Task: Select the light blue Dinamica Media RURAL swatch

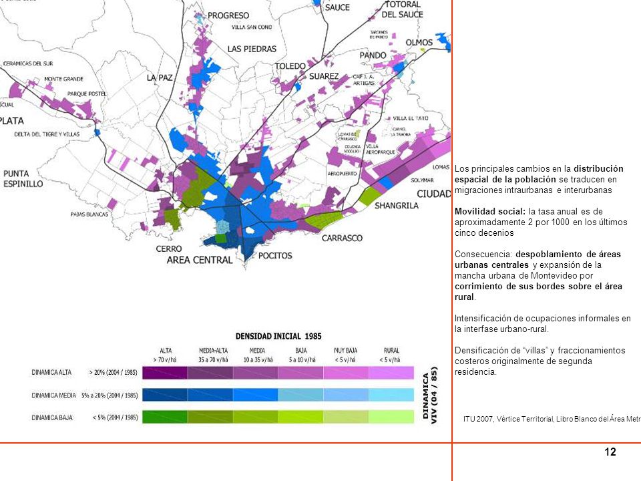Action: pyautogui.click(x=391, y=395)
